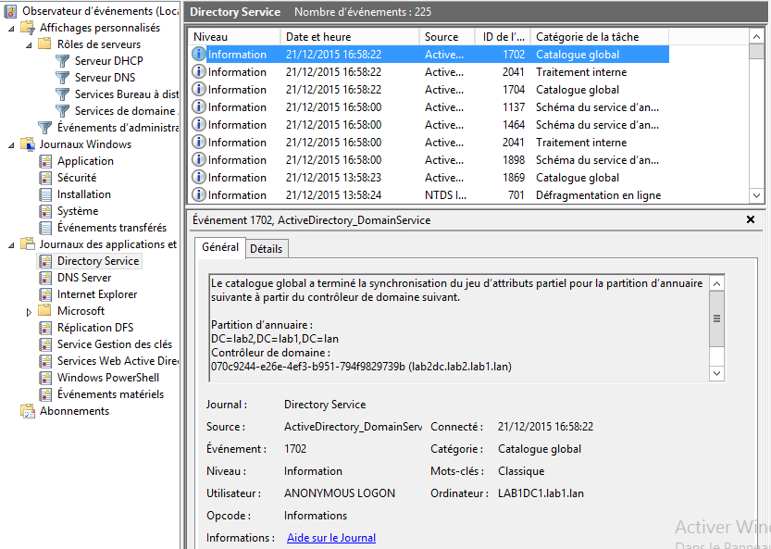Expand the Microsoft folder node
Screen dimensions: 771x549
click(x=29, y=312)
